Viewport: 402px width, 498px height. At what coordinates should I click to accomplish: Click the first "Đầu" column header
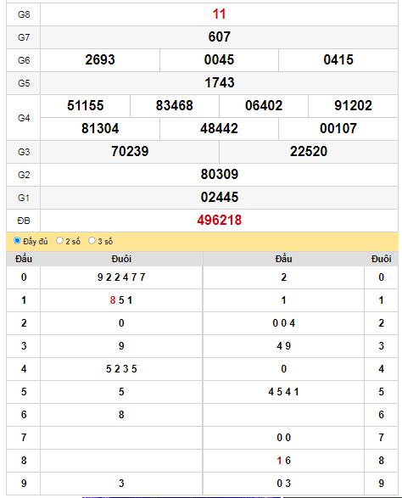coord(24,259)
